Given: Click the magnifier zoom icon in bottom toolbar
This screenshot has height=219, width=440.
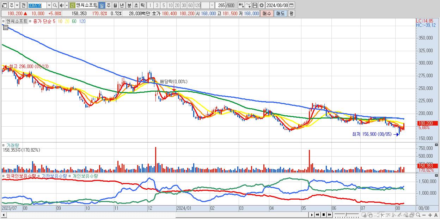Looking at the screenshot, I should (418, 215).
